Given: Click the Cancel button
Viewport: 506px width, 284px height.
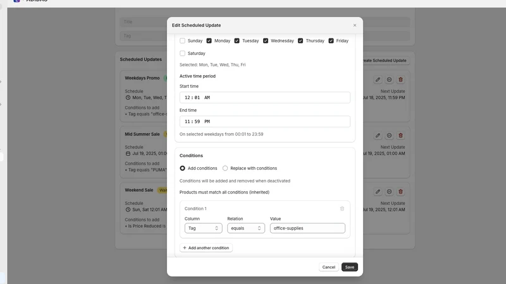Looking at the screenshot, I should [x=328, y=267].
